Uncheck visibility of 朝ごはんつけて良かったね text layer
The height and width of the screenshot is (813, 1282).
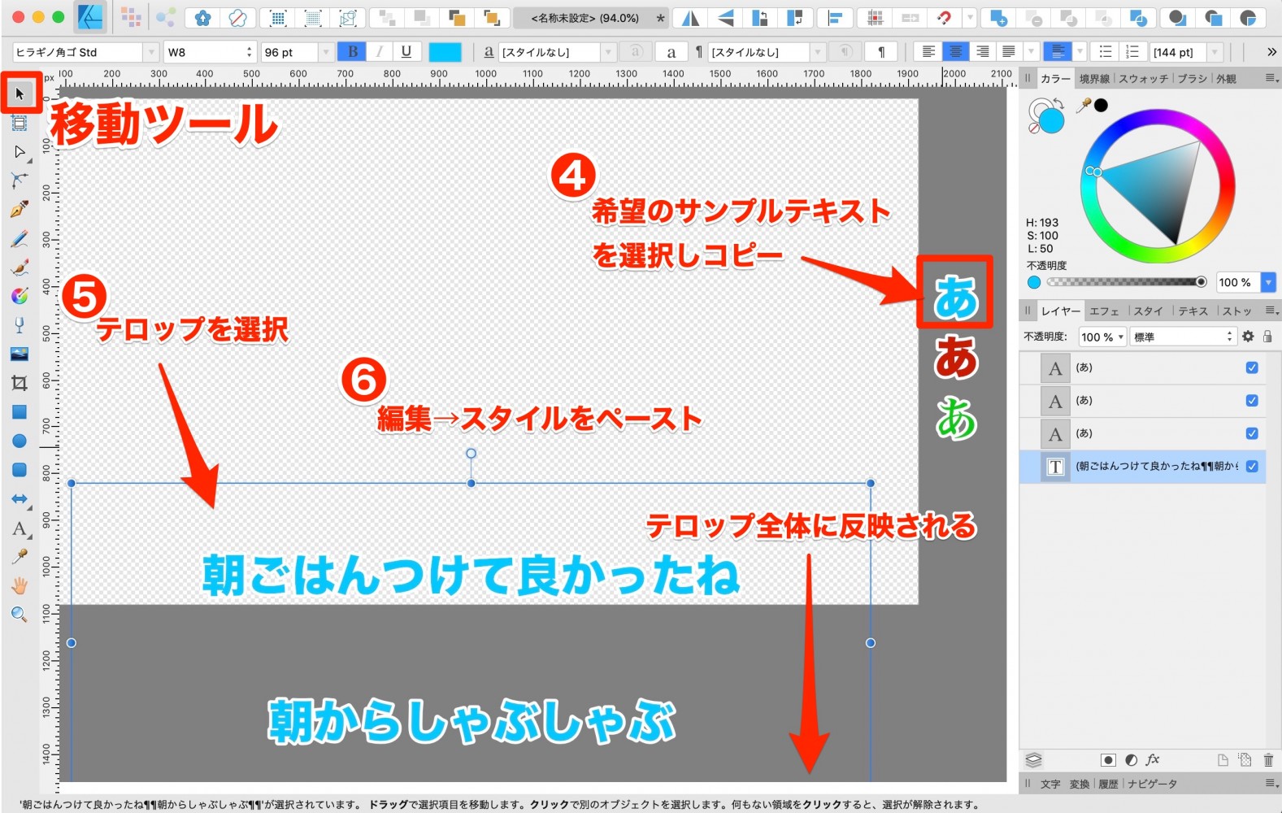(x=1252, y=466)
